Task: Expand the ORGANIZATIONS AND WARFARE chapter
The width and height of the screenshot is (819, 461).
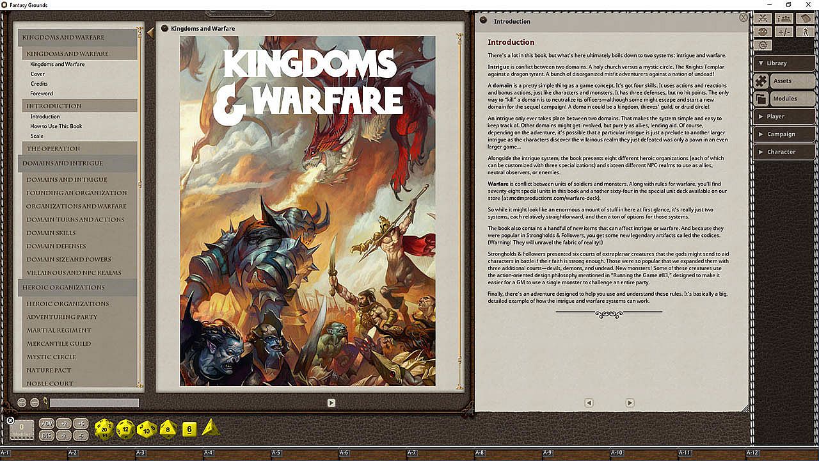Action: (76, 206)
